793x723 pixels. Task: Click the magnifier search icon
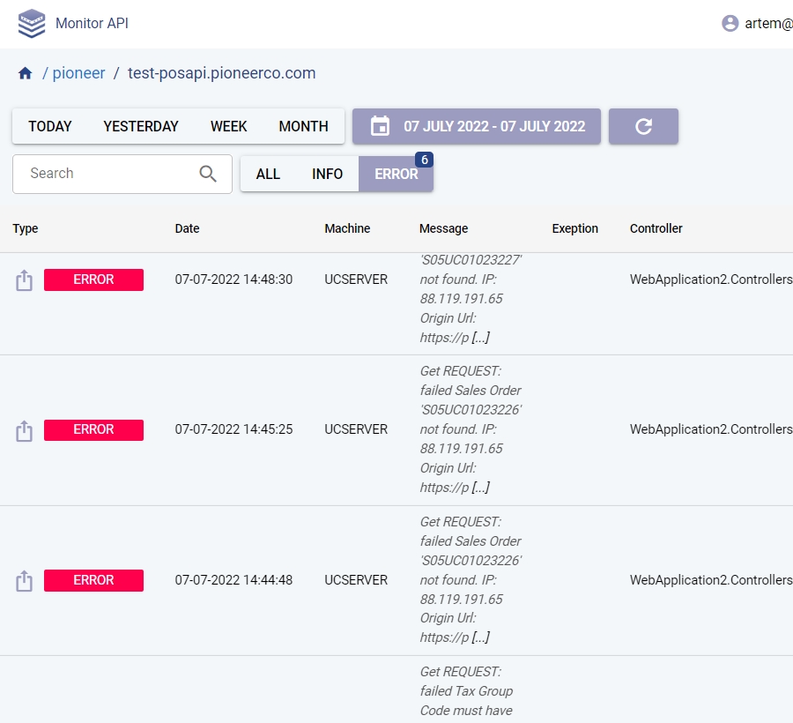tap(208, 174)
